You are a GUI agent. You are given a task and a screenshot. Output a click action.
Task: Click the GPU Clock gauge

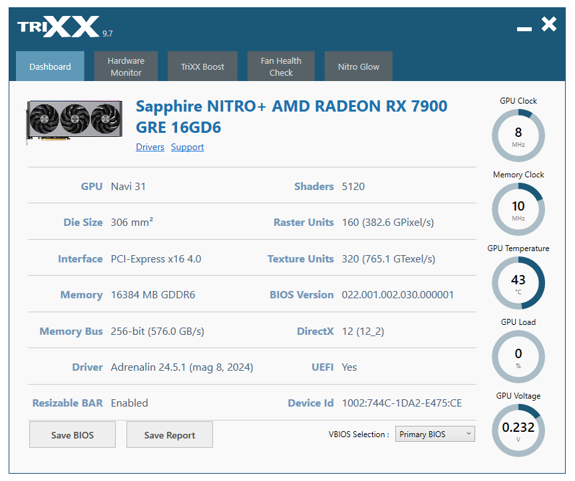coord(518,136)
